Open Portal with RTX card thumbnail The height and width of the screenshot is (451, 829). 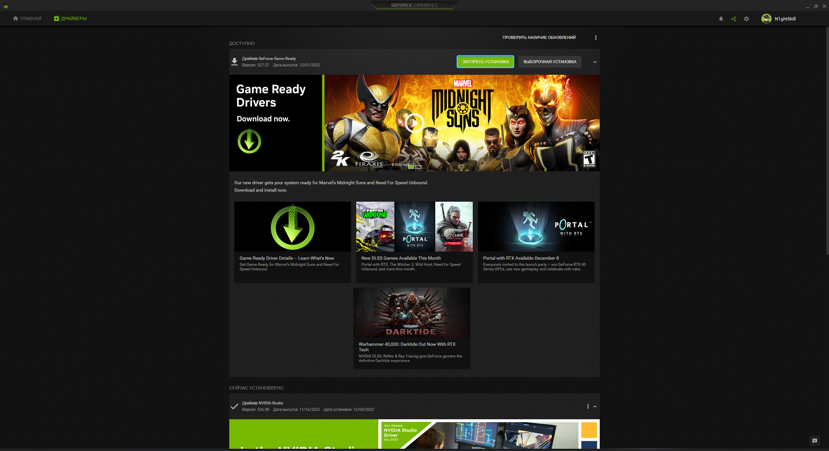[x=536, y=227]
